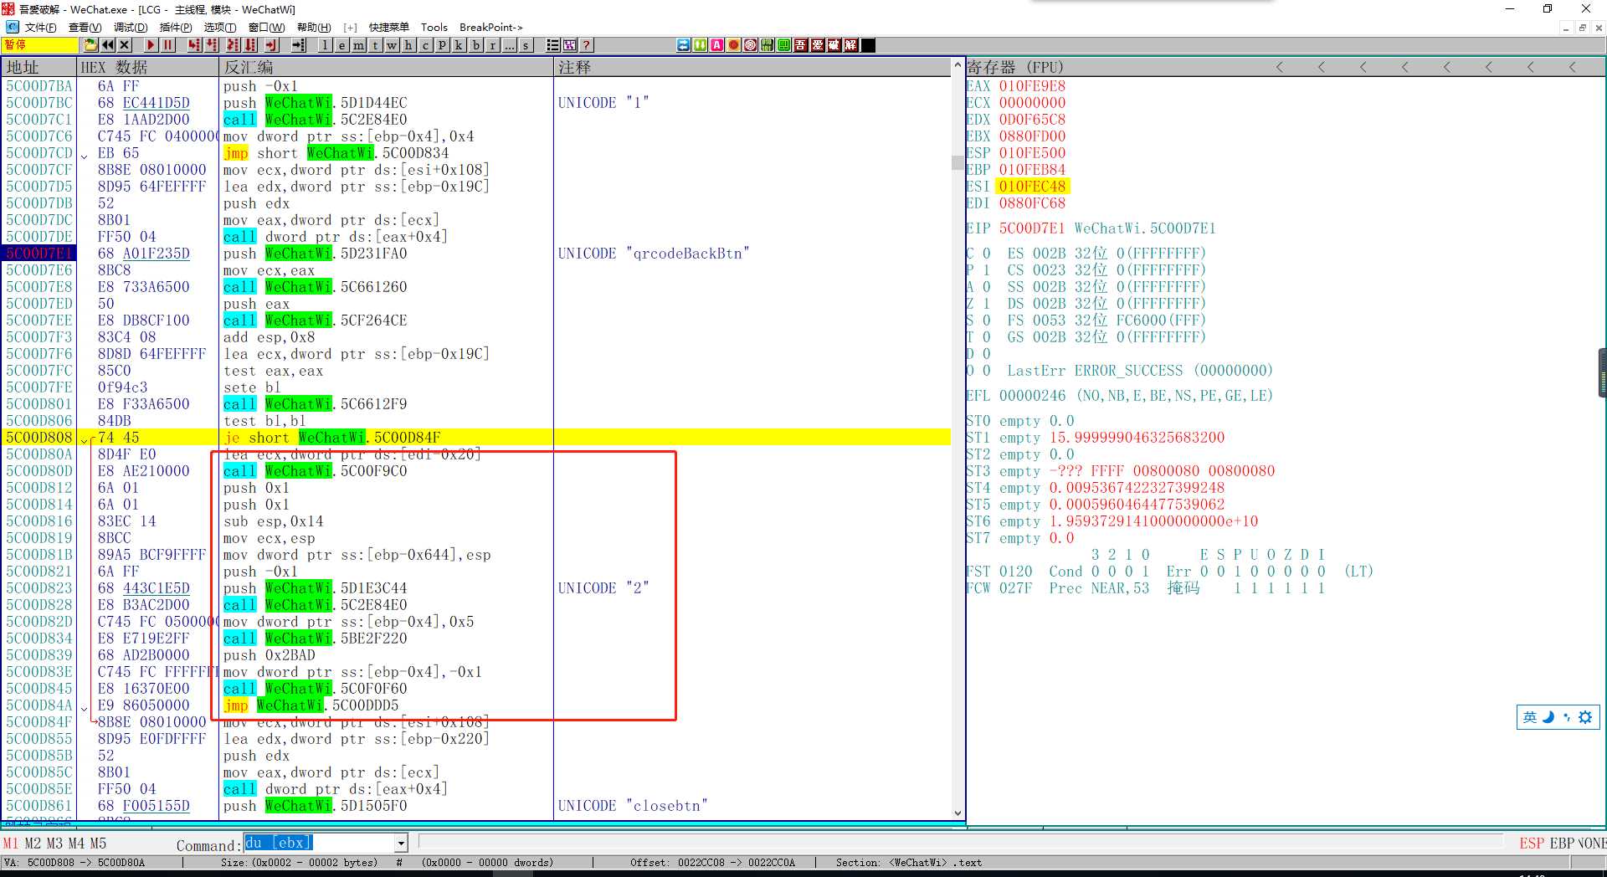Click the 注释 column header
Screen dimensions: 1607x877
point(752,67)
